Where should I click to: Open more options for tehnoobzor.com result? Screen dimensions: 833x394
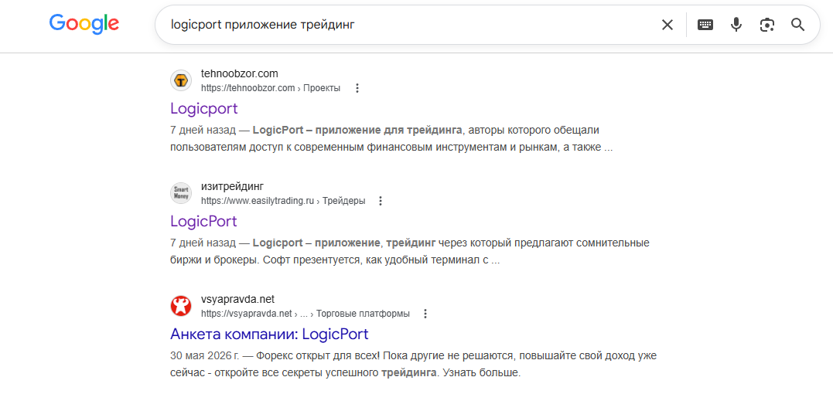coord(357,88)
